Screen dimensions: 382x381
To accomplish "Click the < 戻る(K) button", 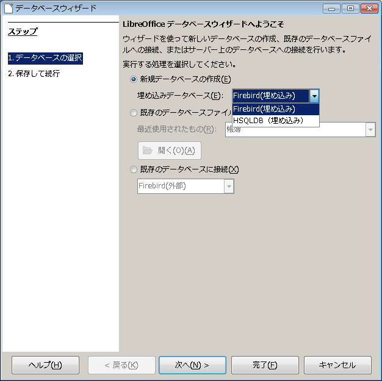I will click(121, 365).
